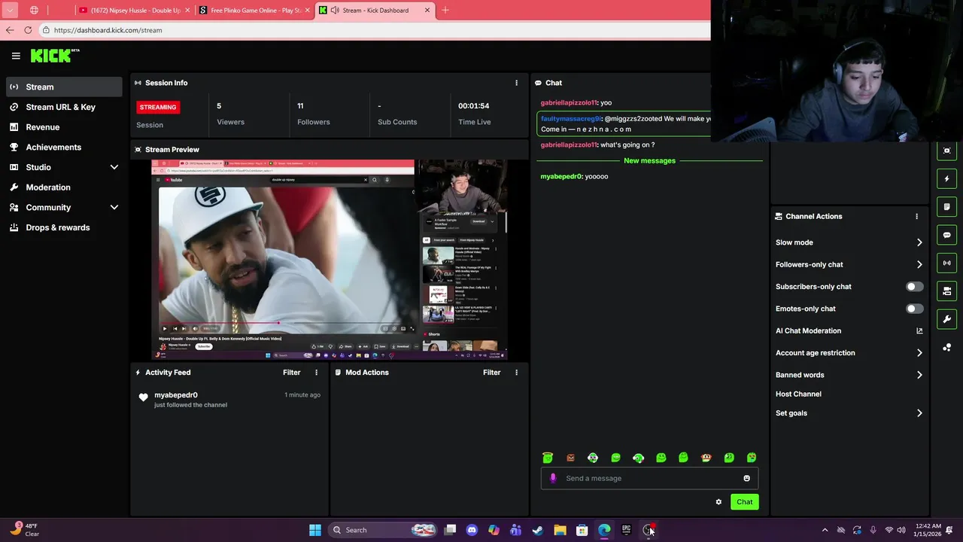Viewport: 963px width, 542px height.
Task: Open the emoji picker in message box
Action: tap(746, 478)
